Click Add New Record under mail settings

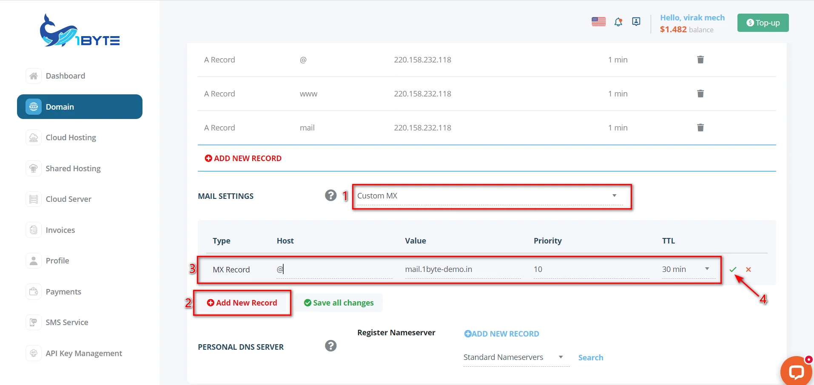(242, 303)
